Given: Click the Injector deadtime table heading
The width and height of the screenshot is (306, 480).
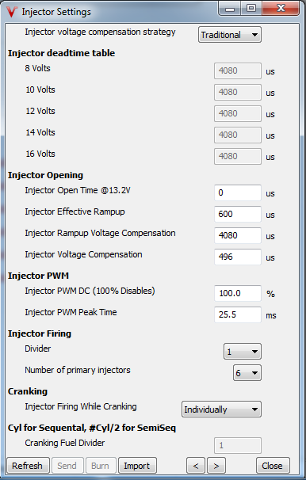Looking at the screenshot, I should pyautogui.click(x=61, y=53).
